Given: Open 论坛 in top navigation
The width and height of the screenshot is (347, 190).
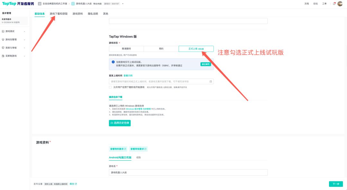Looking at the screenshot, I should coord(316,4).
